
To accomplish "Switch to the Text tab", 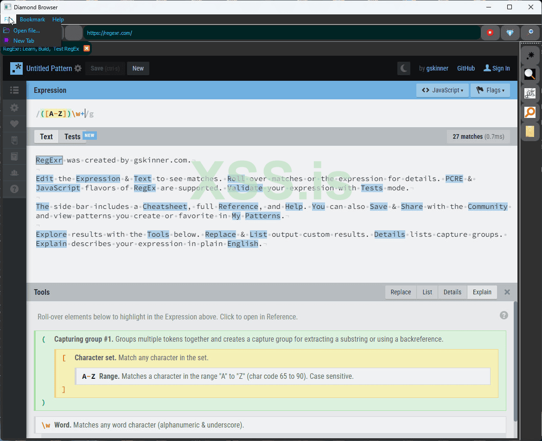I will (x=46, y=137).
